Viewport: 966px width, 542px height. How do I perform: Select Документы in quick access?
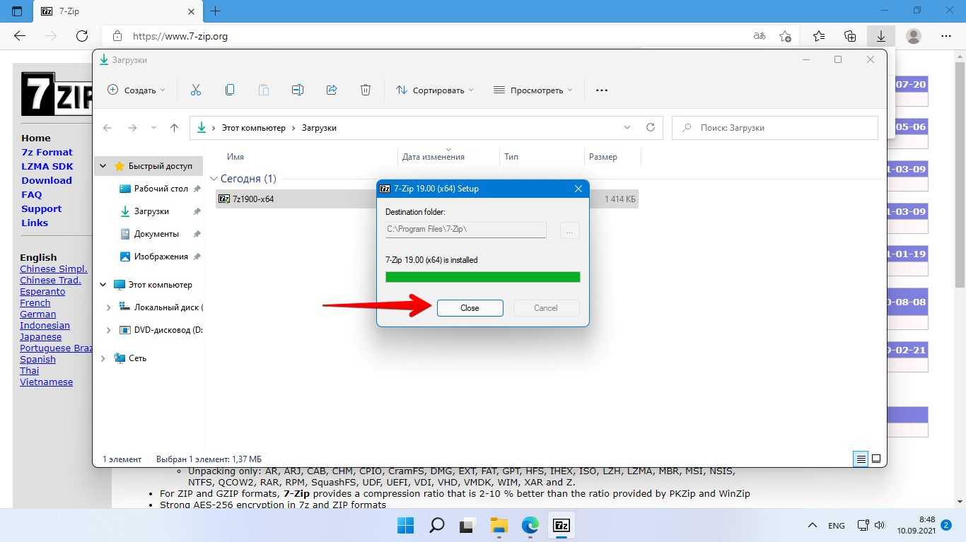tap(156, 234)
